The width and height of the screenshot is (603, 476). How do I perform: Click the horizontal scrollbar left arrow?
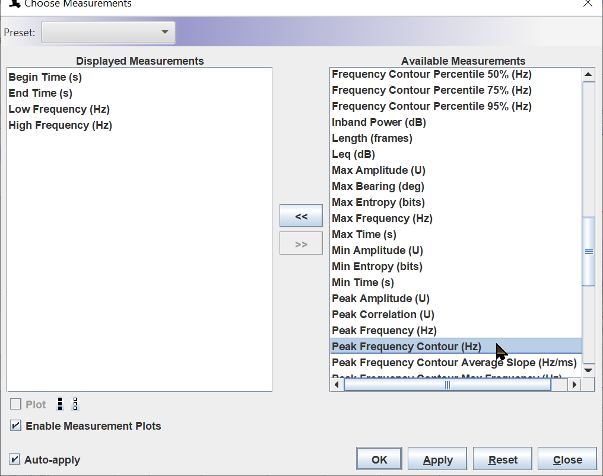(337, 385)
